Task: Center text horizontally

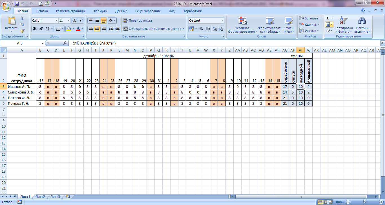Action: pos(97,29)
